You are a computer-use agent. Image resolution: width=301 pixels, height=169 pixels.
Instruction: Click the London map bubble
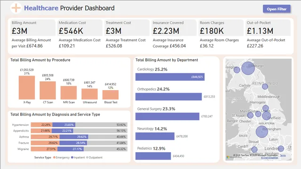pyautogui.click(x=281, y=148)
